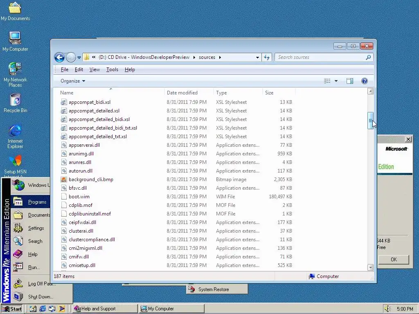Open the recent pages dropdown arrow

pos(79,57)
